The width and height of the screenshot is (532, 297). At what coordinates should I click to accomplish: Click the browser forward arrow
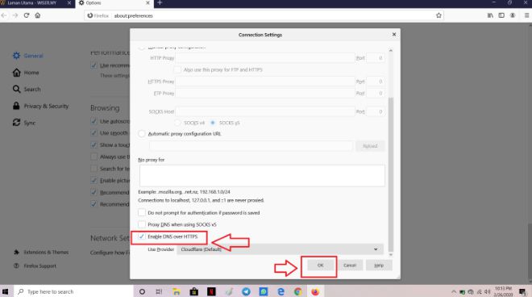point(15,15)
